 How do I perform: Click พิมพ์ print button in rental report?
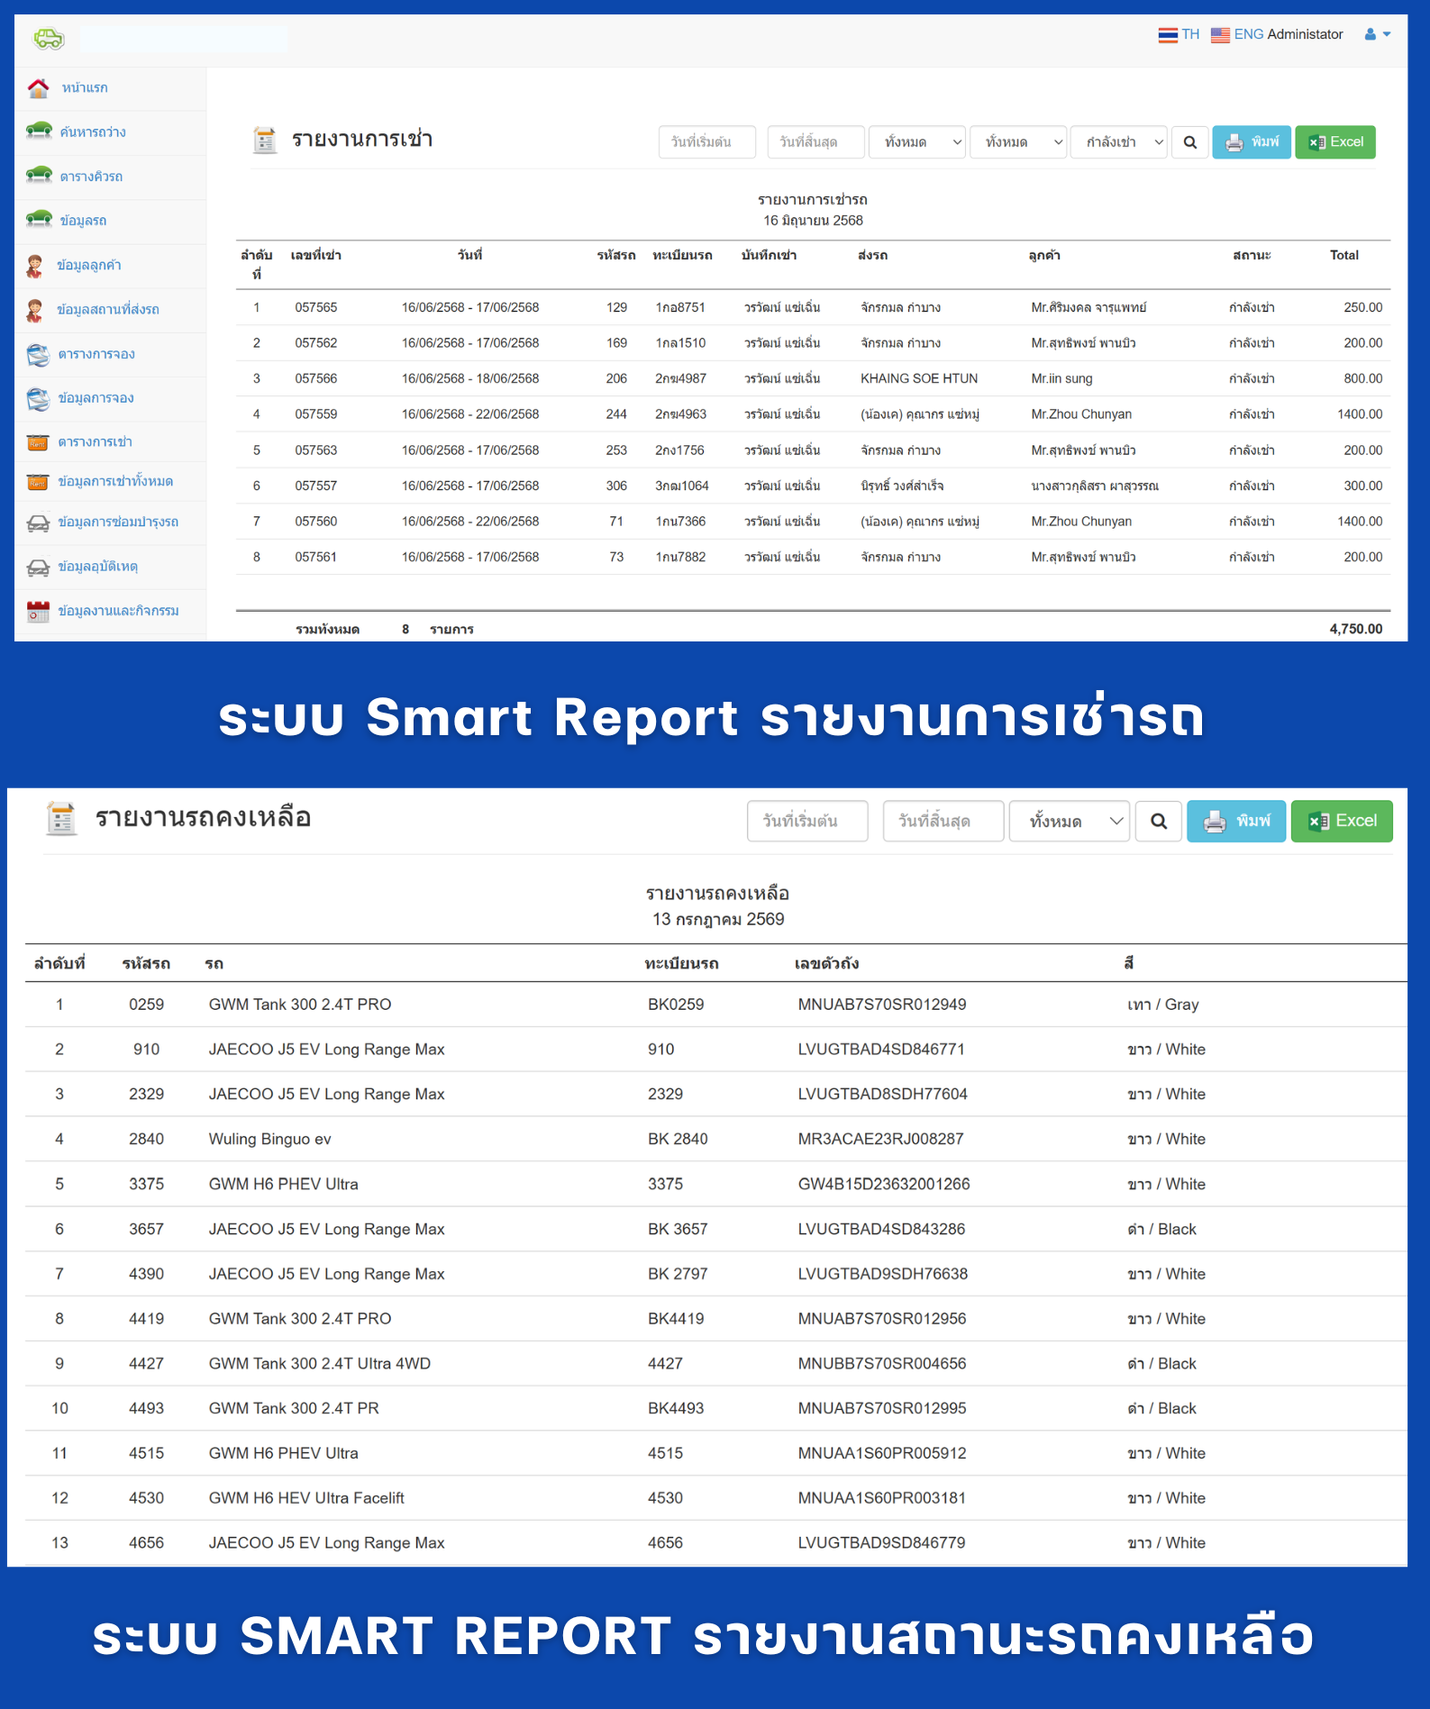(x=1252, y=142)
